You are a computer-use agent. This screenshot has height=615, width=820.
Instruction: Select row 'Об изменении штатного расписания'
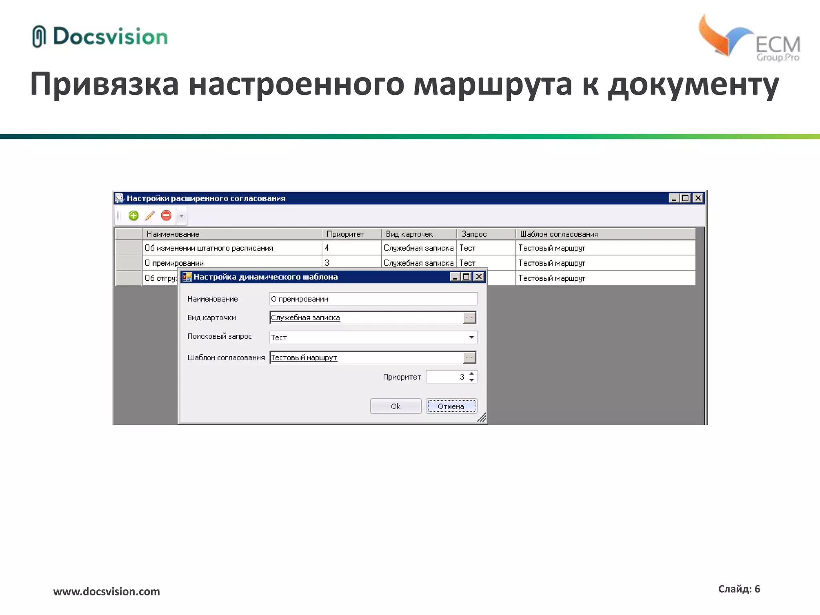405,248
